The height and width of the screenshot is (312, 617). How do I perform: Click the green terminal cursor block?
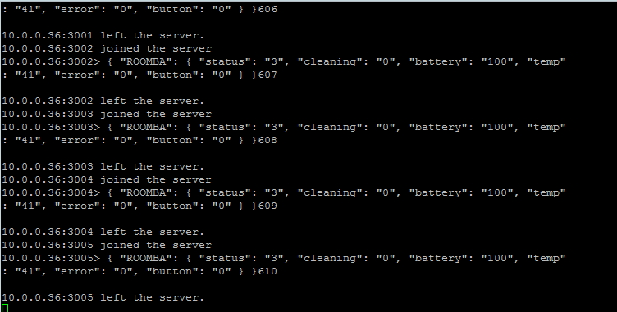[x=5, y=308]
